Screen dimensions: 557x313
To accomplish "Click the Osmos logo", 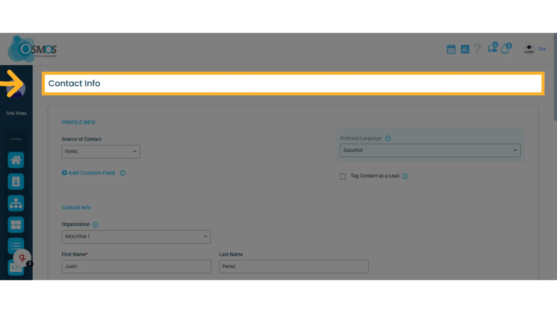I will (x=33, y=49).
